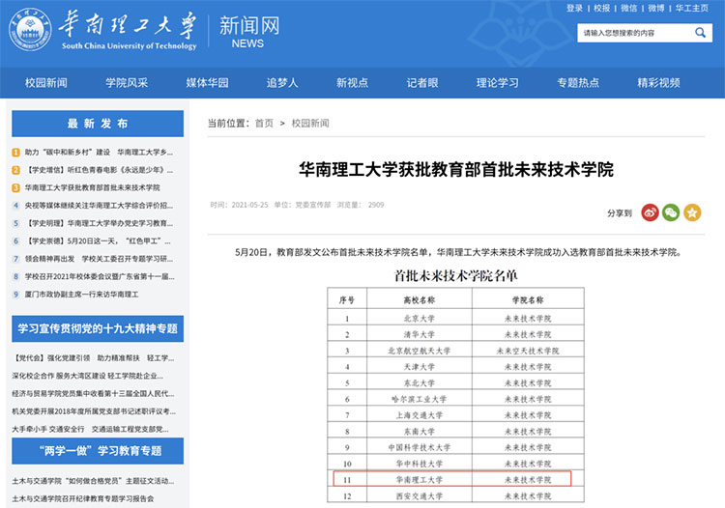This screenshot has width=725, height=508.
Task: Open the 最新发布 section header
Action: coord(98,124)
